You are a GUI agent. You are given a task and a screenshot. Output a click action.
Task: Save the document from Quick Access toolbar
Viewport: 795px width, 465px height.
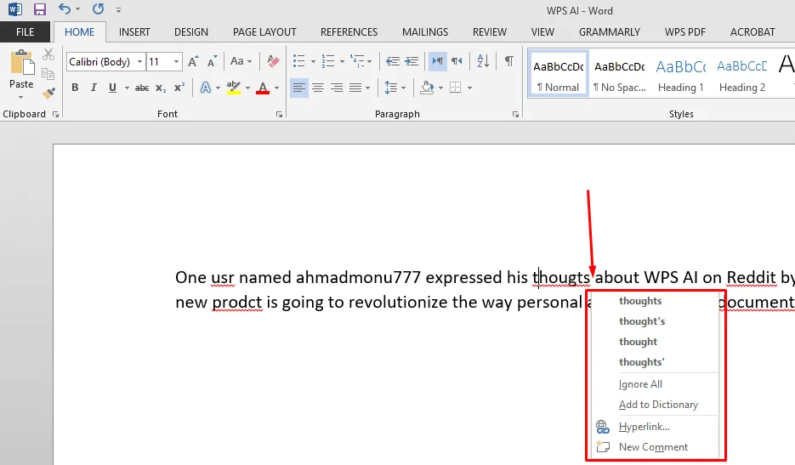pos(39,10)
